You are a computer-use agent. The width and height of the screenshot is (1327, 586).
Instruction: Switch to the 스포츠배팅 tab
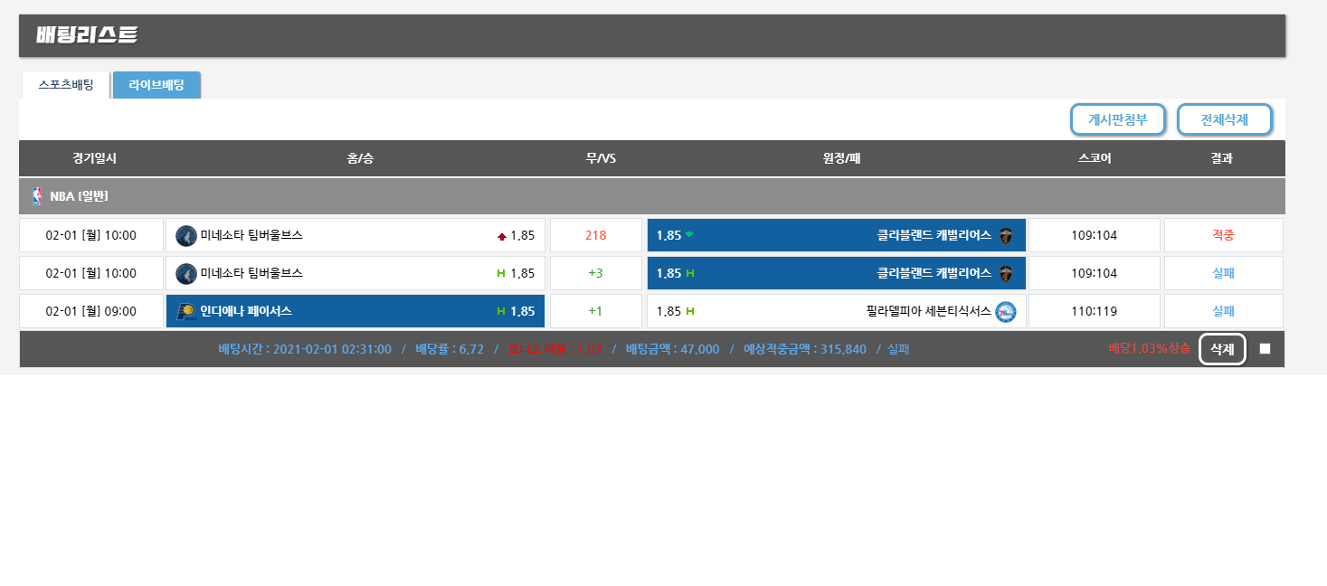pyautogui.click(x=65, y=85)
